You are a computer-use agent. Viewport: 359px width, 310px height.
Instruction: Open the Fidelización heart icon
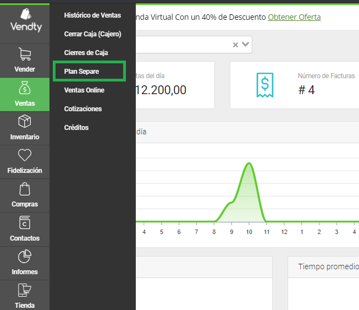click(x=25, y=155)
